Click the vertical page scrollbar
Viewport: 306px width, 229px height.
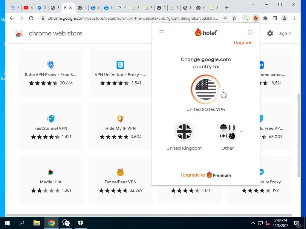pos(299,135)
